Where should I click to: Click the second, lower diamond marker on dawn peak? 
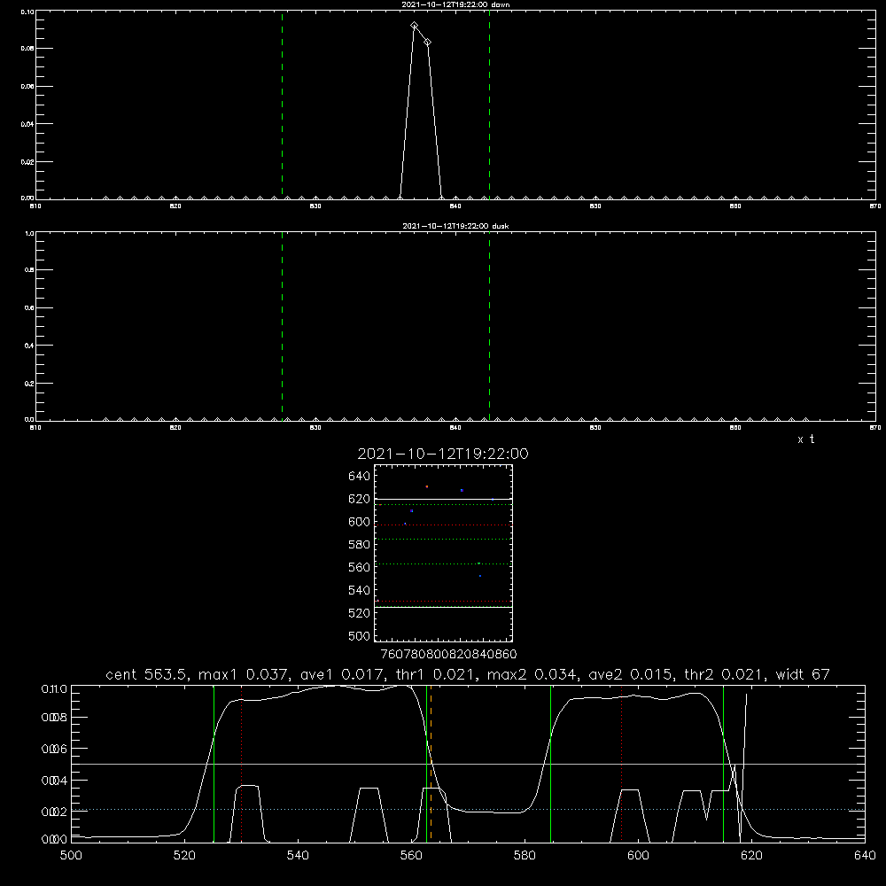(x=428, y=43)
